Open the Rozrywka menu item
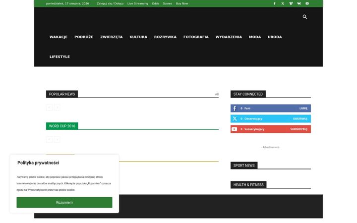 click(x=165, y=37)
